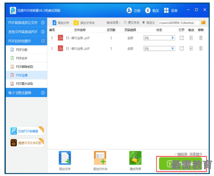
Task: Click the 编号 column header
Action: click(x=52, y=30)
